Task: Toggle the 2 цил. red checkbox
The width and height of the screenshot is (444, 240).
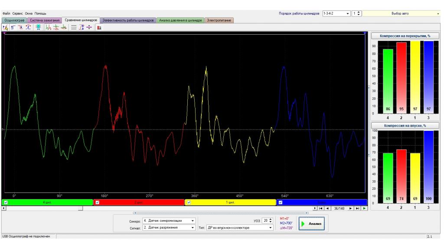Action: [x=98, y=202]
